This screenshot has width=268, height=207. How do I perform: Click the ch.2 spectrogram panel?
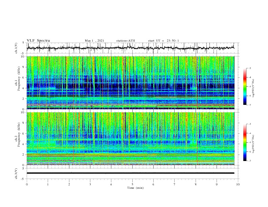(131, 139)
